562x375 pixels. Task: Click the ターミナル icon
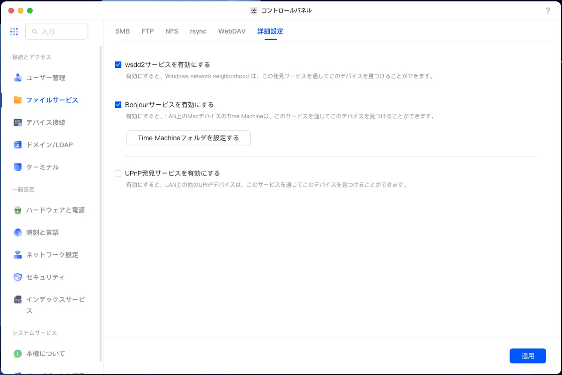pyautogui.click(x=18, y=167)
